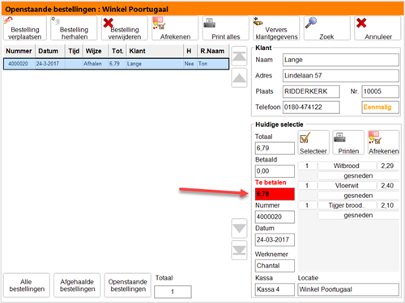Click Plaats field RIDDERKERK
The height and width of the screenshot is (303, 405).
(311, 91)
